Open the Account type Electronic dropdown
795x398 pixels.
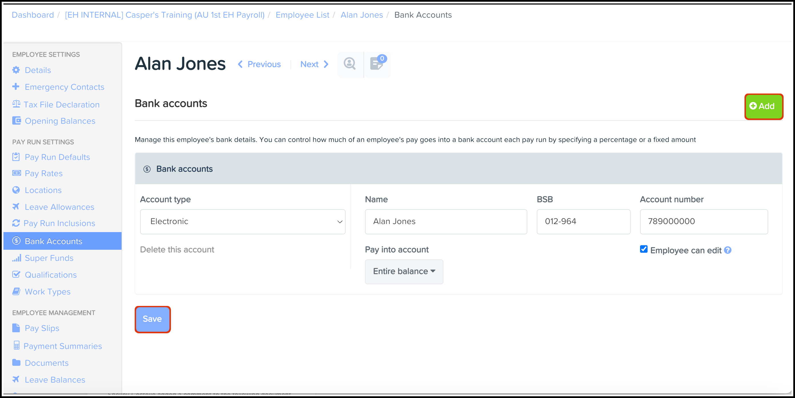[x=243, y=222]
